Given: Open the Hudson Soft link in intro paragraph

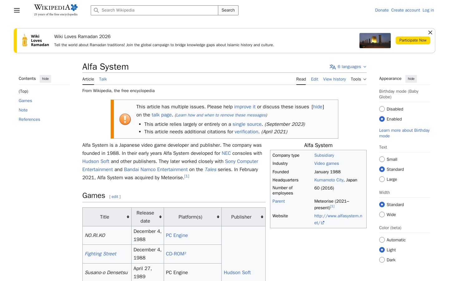Looking at the screenshot, I should [96, 161].
